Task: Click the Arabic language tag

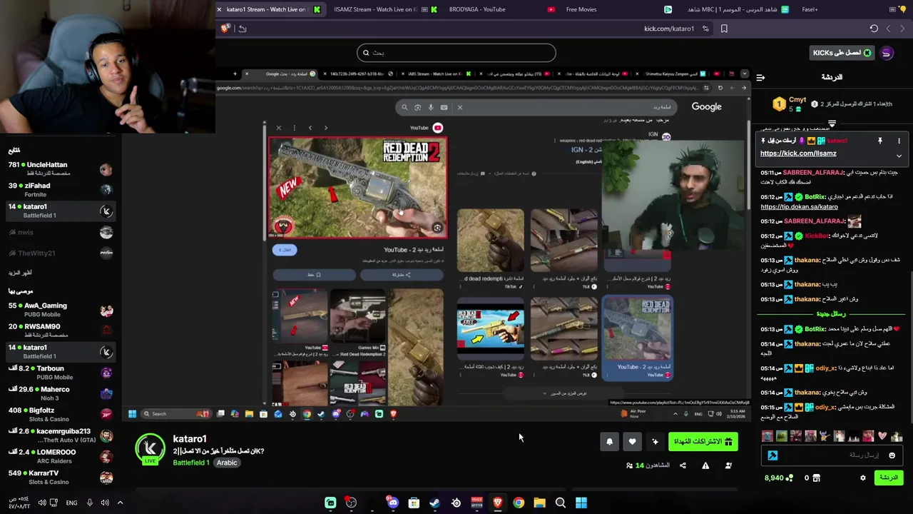Action: click(227, 463)
